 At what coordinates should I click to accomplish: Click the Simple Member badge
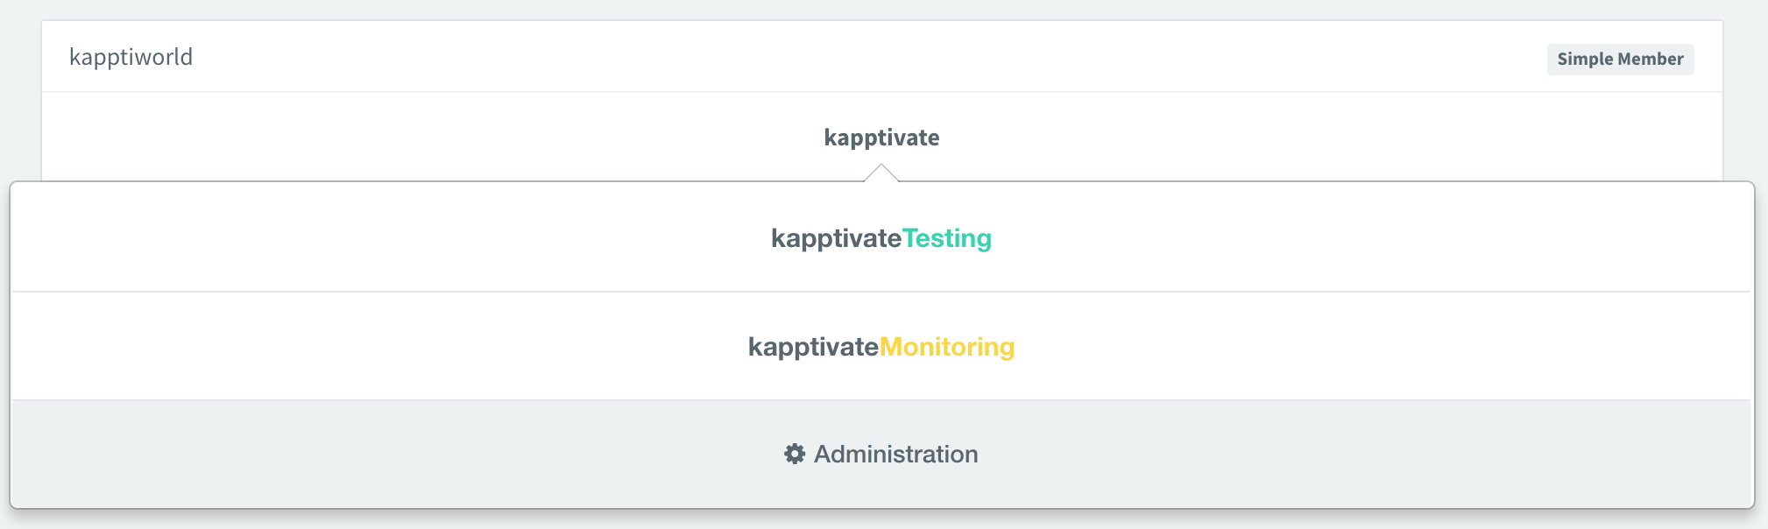1620,60
